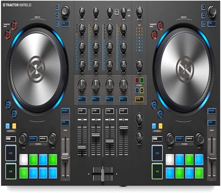
Task: Trigger green pad 2 on the left deck
Action: (x=33, y=160)
